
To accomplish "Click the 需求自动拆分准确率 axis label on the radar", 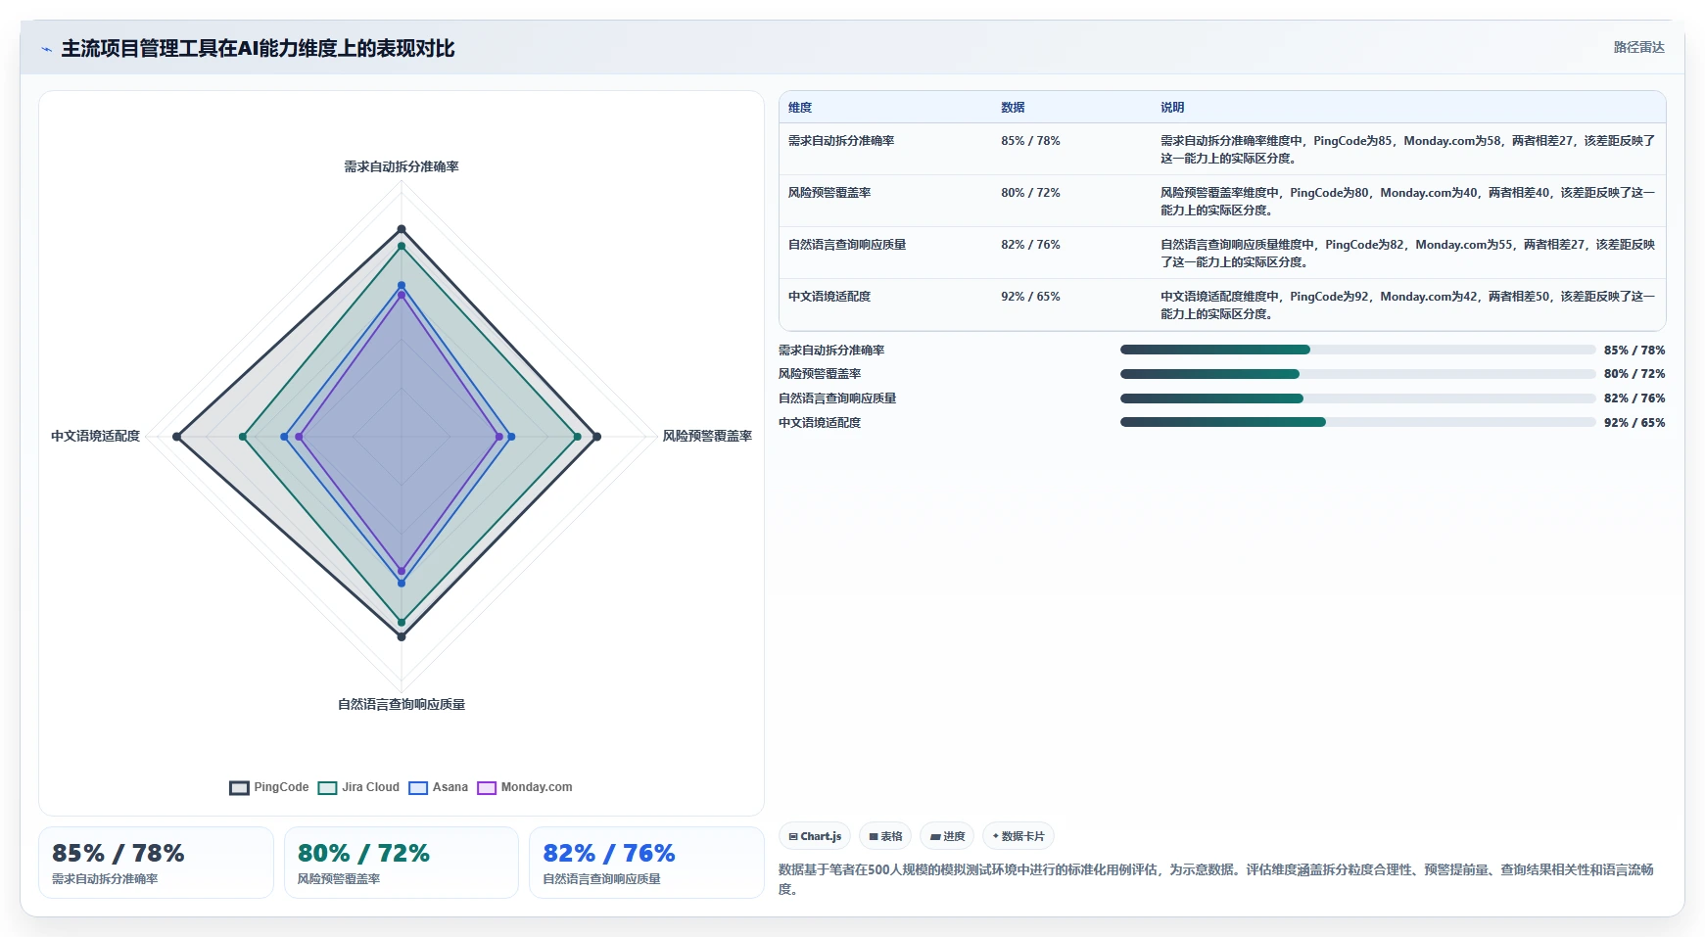I will pyautogui.click(x=402, y=166).
